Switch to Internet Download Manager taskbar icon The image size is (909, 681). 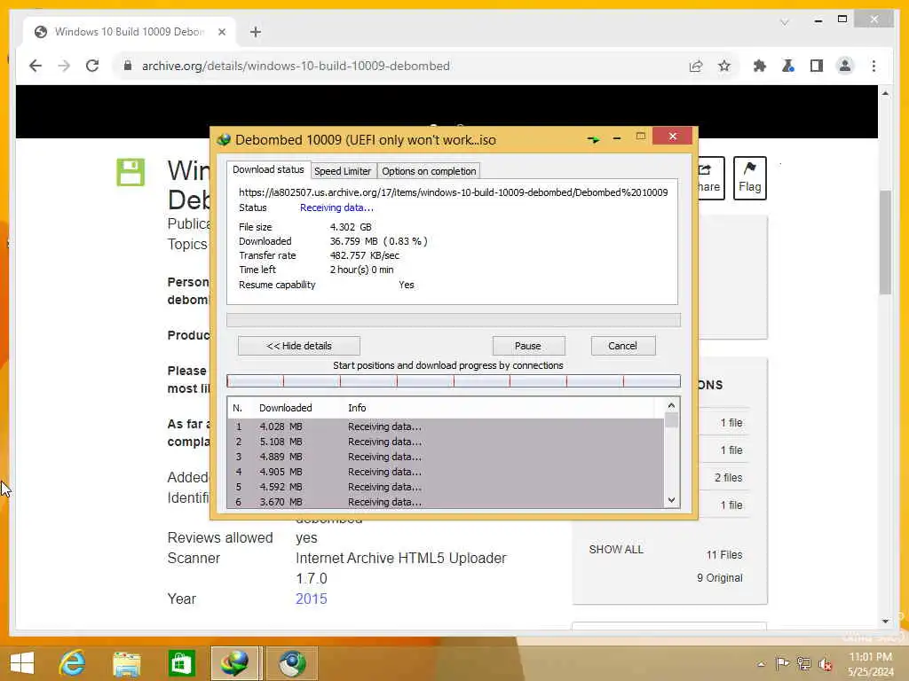234,663
